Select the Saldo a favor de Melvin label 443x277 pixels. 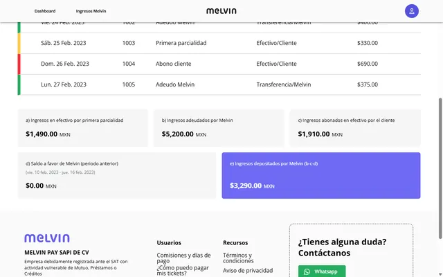(72, 163)
